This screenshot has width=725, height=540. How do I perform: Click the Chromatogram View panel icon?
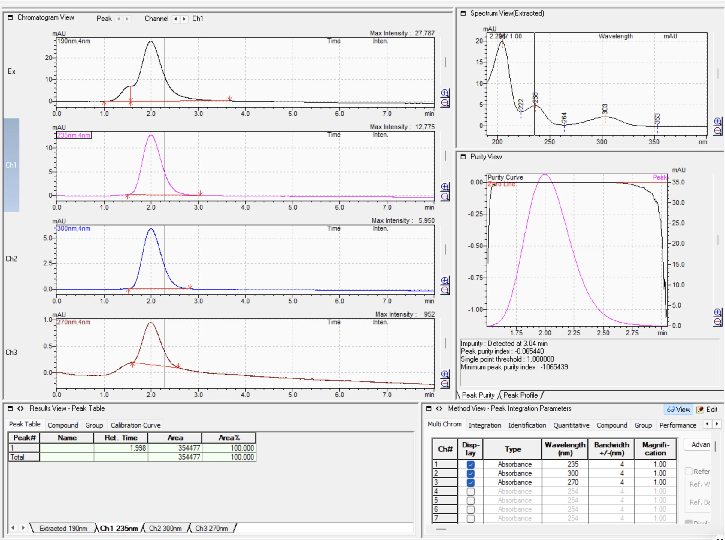pyautogui.click(x=10, y=17)
